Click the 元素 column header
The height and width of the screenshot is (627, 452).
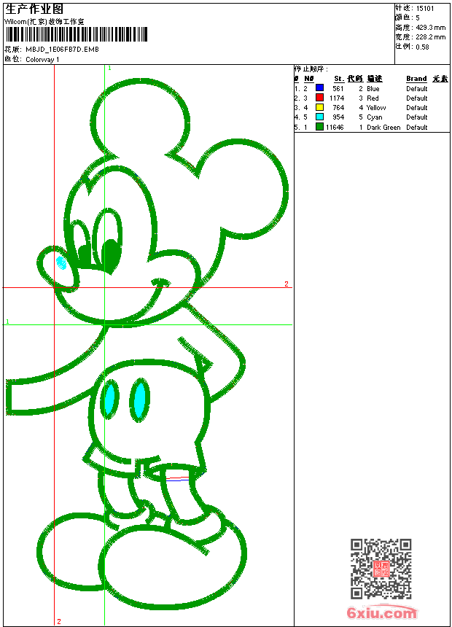tap(440, 79)
